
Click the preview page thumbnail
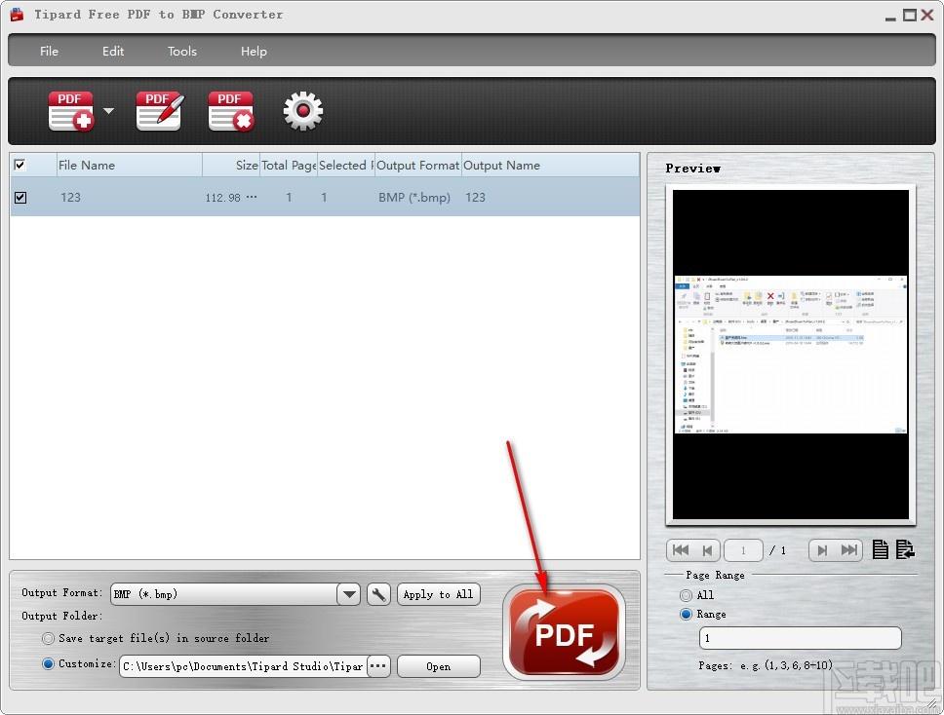(791, 355)
